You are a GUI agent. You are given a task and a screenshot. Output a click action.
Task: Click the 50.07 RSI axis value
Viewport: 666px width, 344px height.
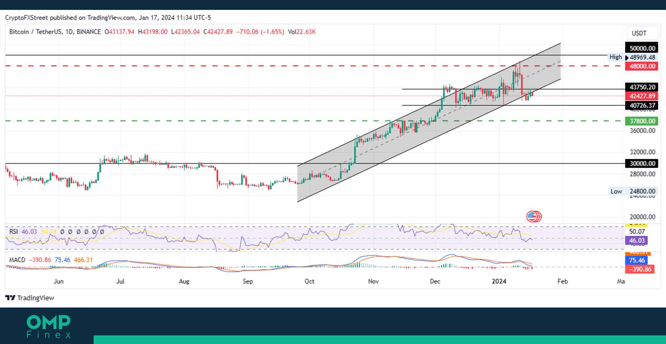coord(637,231)
